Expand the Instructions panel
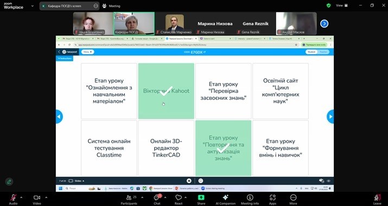 [x=65, y=59]
